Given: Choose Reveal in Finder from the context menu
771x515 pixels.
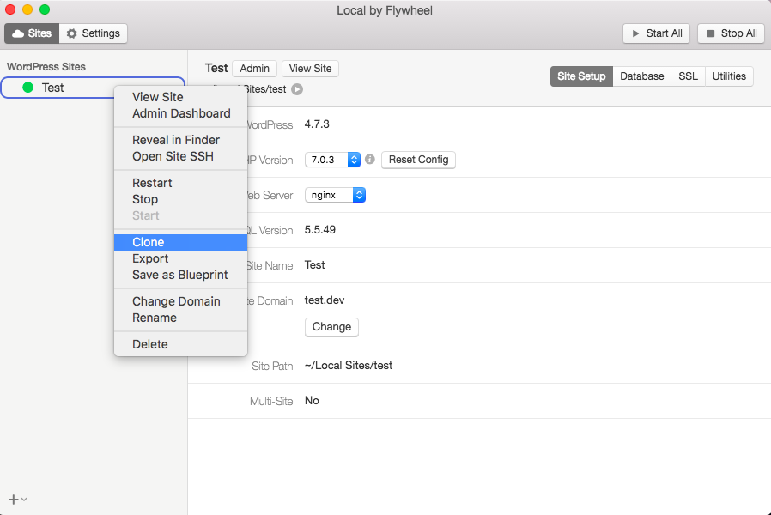Looking at the screenshot, I should (180, 140).
